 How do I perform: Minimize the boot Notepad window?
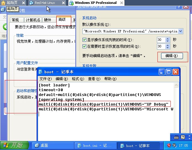pyautogui.click(x=162, y=72)
